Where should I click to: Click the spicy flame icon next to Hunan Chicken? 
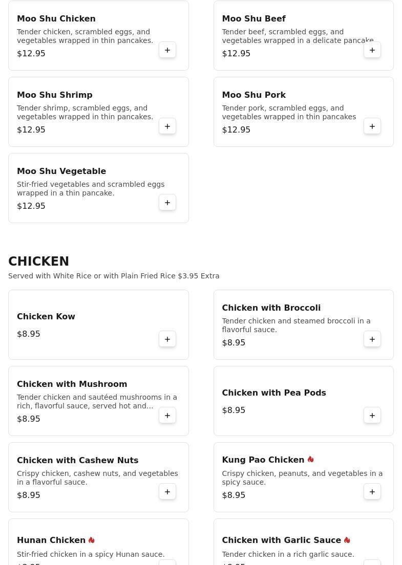(92, 540)
